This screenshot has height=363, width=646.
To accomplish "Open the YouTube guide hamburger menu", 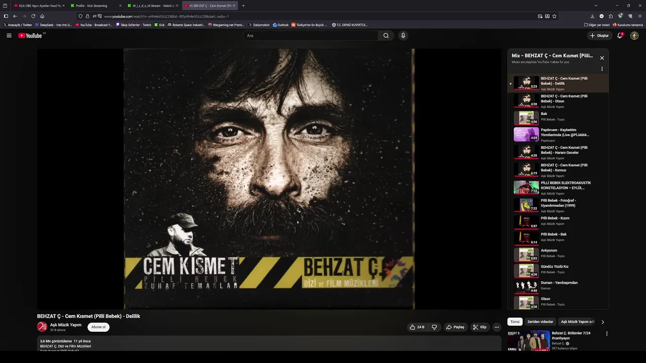I will (x=9, y=36).
